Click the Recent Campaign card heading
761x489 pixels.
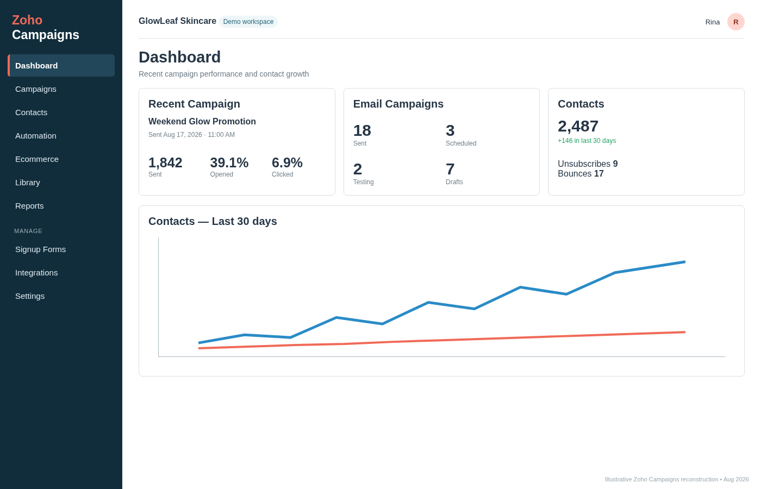tap(194, 104)
